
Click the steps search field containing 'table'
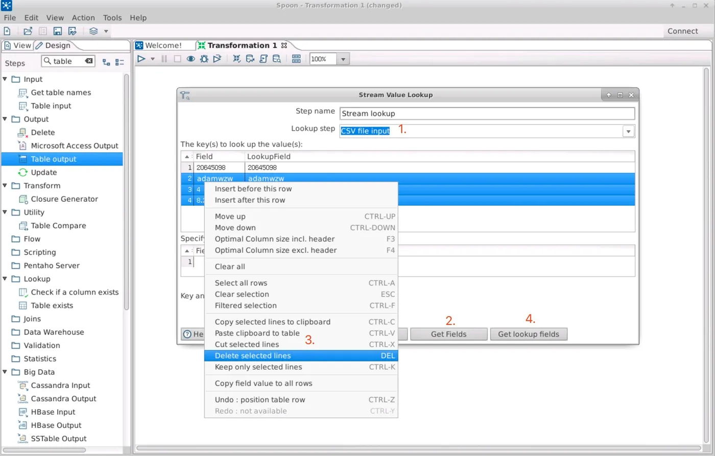point(68,61)
